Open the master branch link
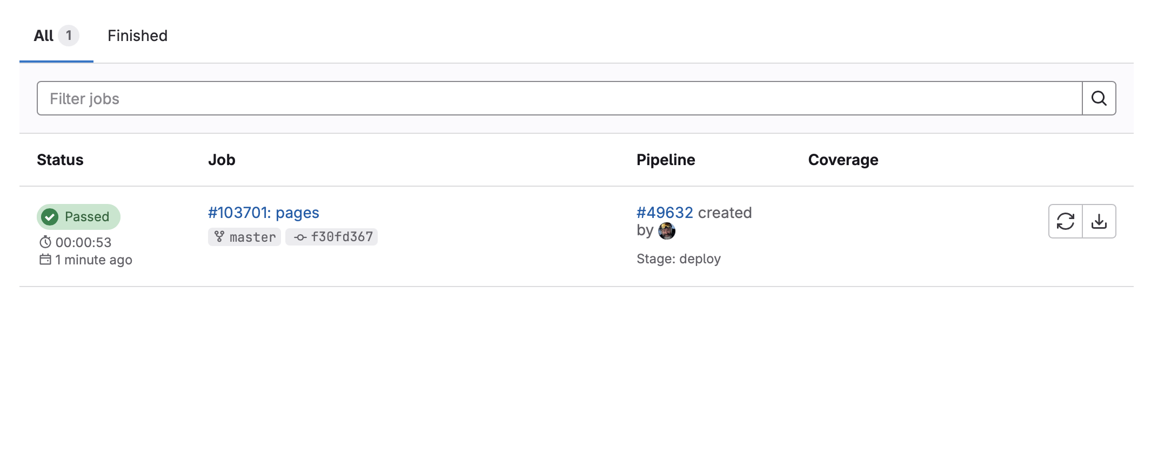 click(252, 237)
